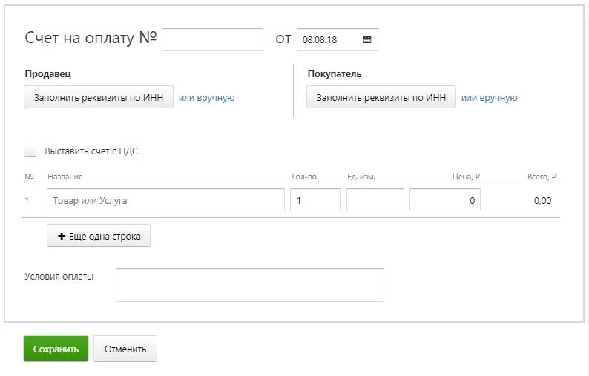Click the 'Условия оплаты' label

click(59, 277)
